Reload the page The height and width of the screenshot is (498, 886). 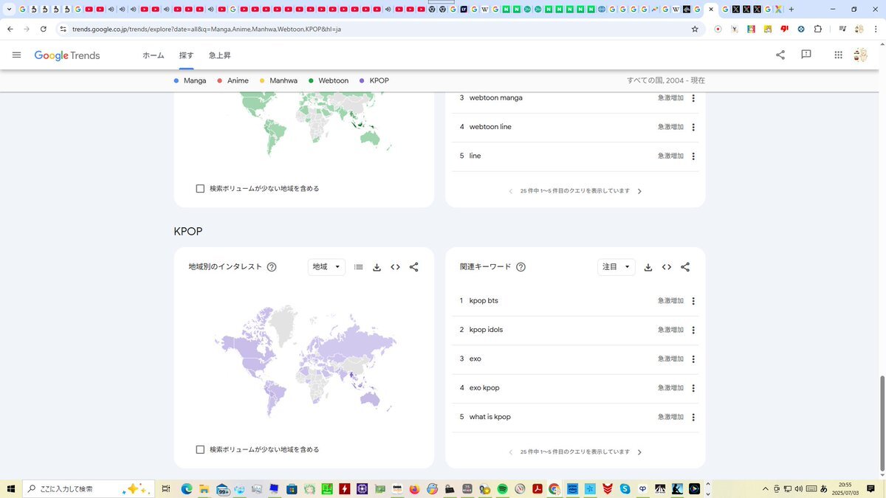(44, 29)
